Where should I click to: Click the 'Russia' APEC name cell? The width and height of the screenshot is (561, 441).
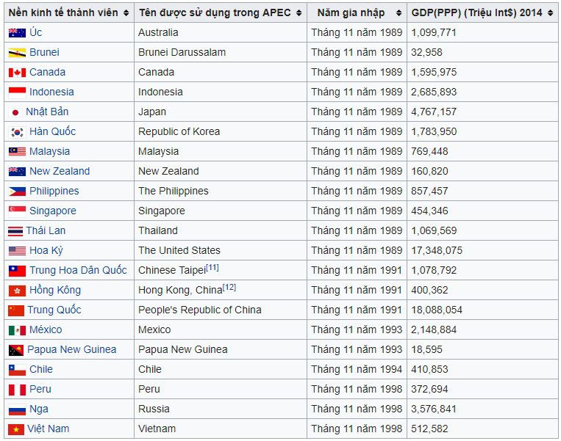[221, 409]
